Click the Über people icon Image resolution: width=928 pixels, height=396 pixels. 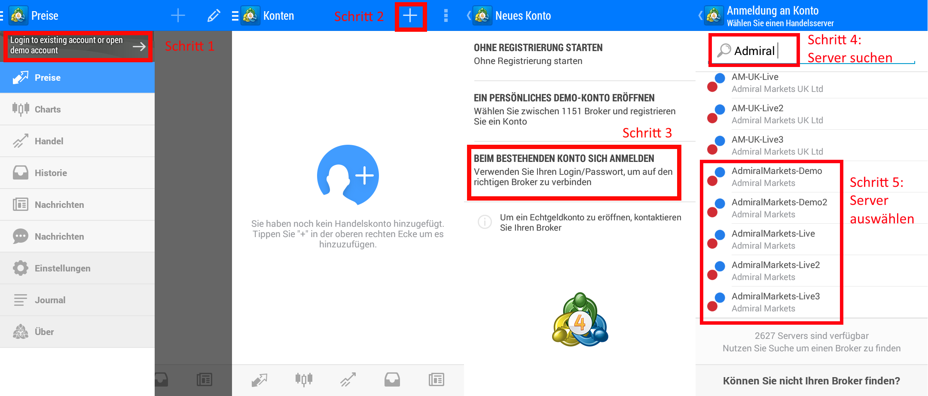(x=20, y=332)
